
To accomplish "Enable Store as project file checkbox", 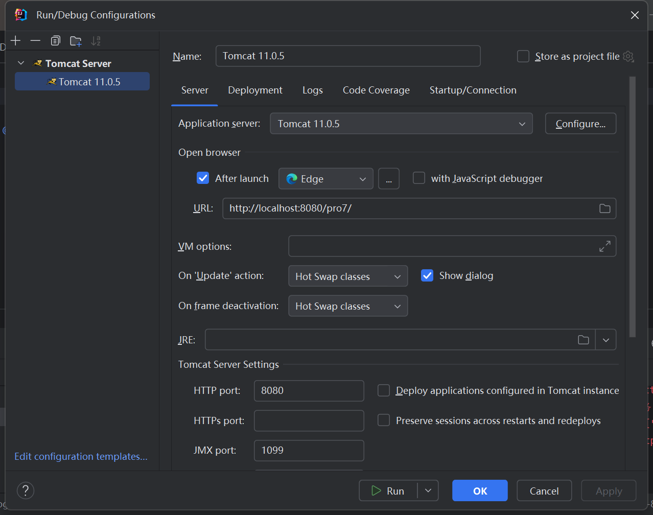I will 523,56.
